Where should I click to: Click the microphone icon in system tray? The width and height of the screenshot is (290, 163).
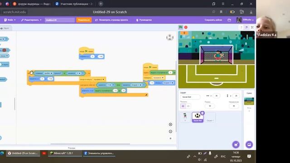click(x=210, y=153)
